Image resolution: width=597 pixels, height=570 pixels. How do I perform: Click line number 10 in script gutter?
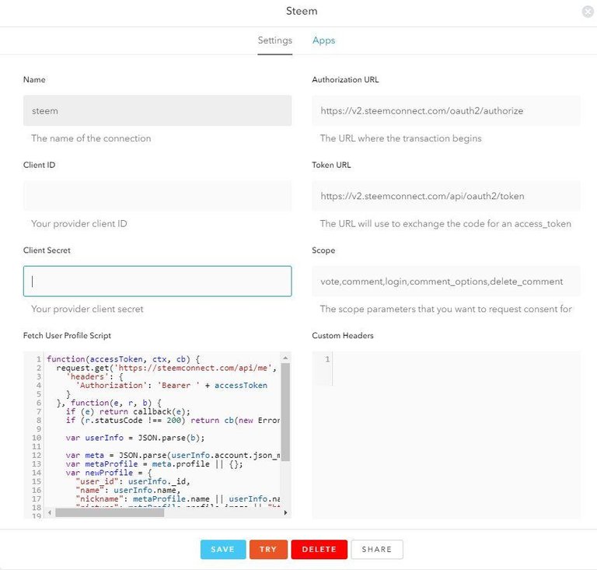click(x=37, y=438)
